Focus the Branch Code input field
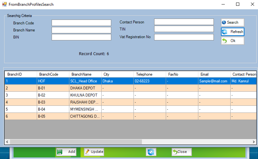The width and height of the screenshot is (258, 159). (81, 23)
